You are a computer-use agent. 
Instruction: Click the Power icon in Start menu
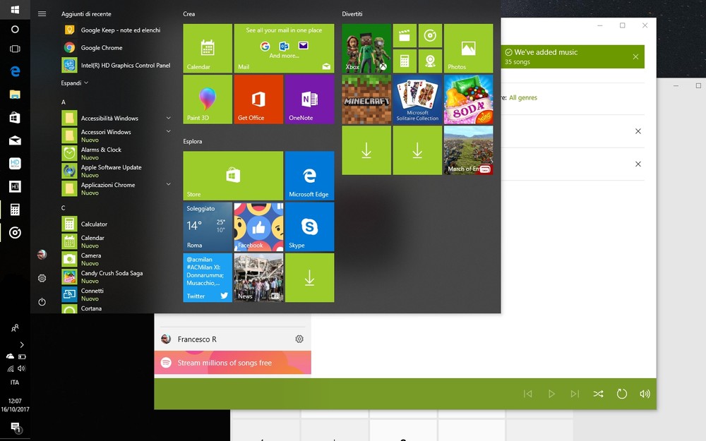pos(42,302)
